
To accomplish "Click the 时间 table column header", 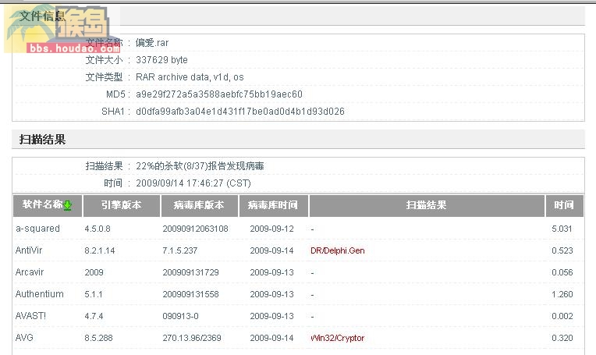I will click(x=564, y=206).
